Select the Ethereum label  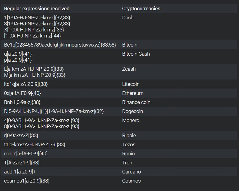[133, 93]
